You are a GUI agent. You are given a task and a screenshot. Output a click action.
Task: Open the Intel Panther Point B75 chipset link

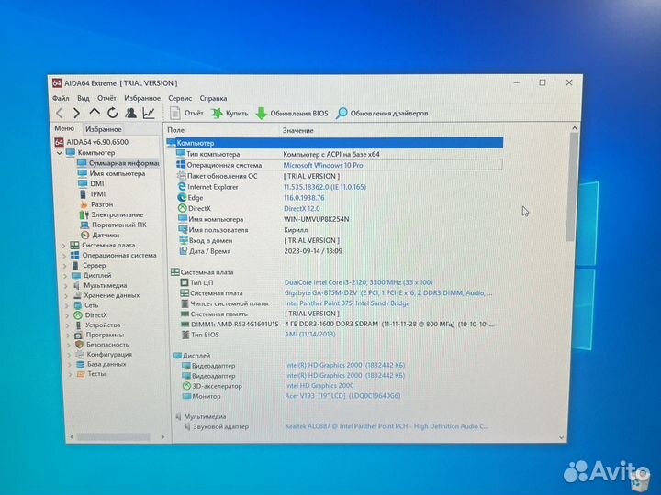pyautogui.click(x=347, y=303)
